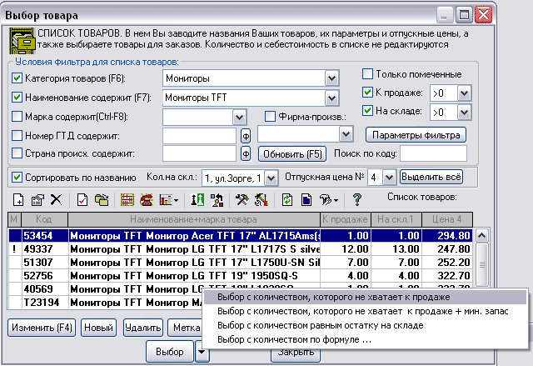Image resolution: width=533 pixels, height=366 pixels.
Task: Toggle Наименование содержит (F7) checkbox
Action: 17,98
